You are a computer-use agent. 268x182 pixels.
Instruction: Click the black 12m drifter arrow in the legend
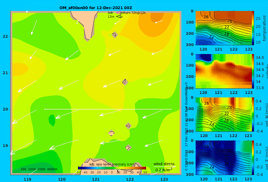pos(118,16)
